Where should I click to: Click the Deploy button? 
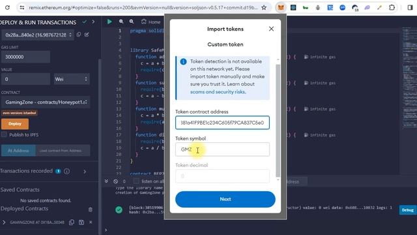(x=15, y=124)
